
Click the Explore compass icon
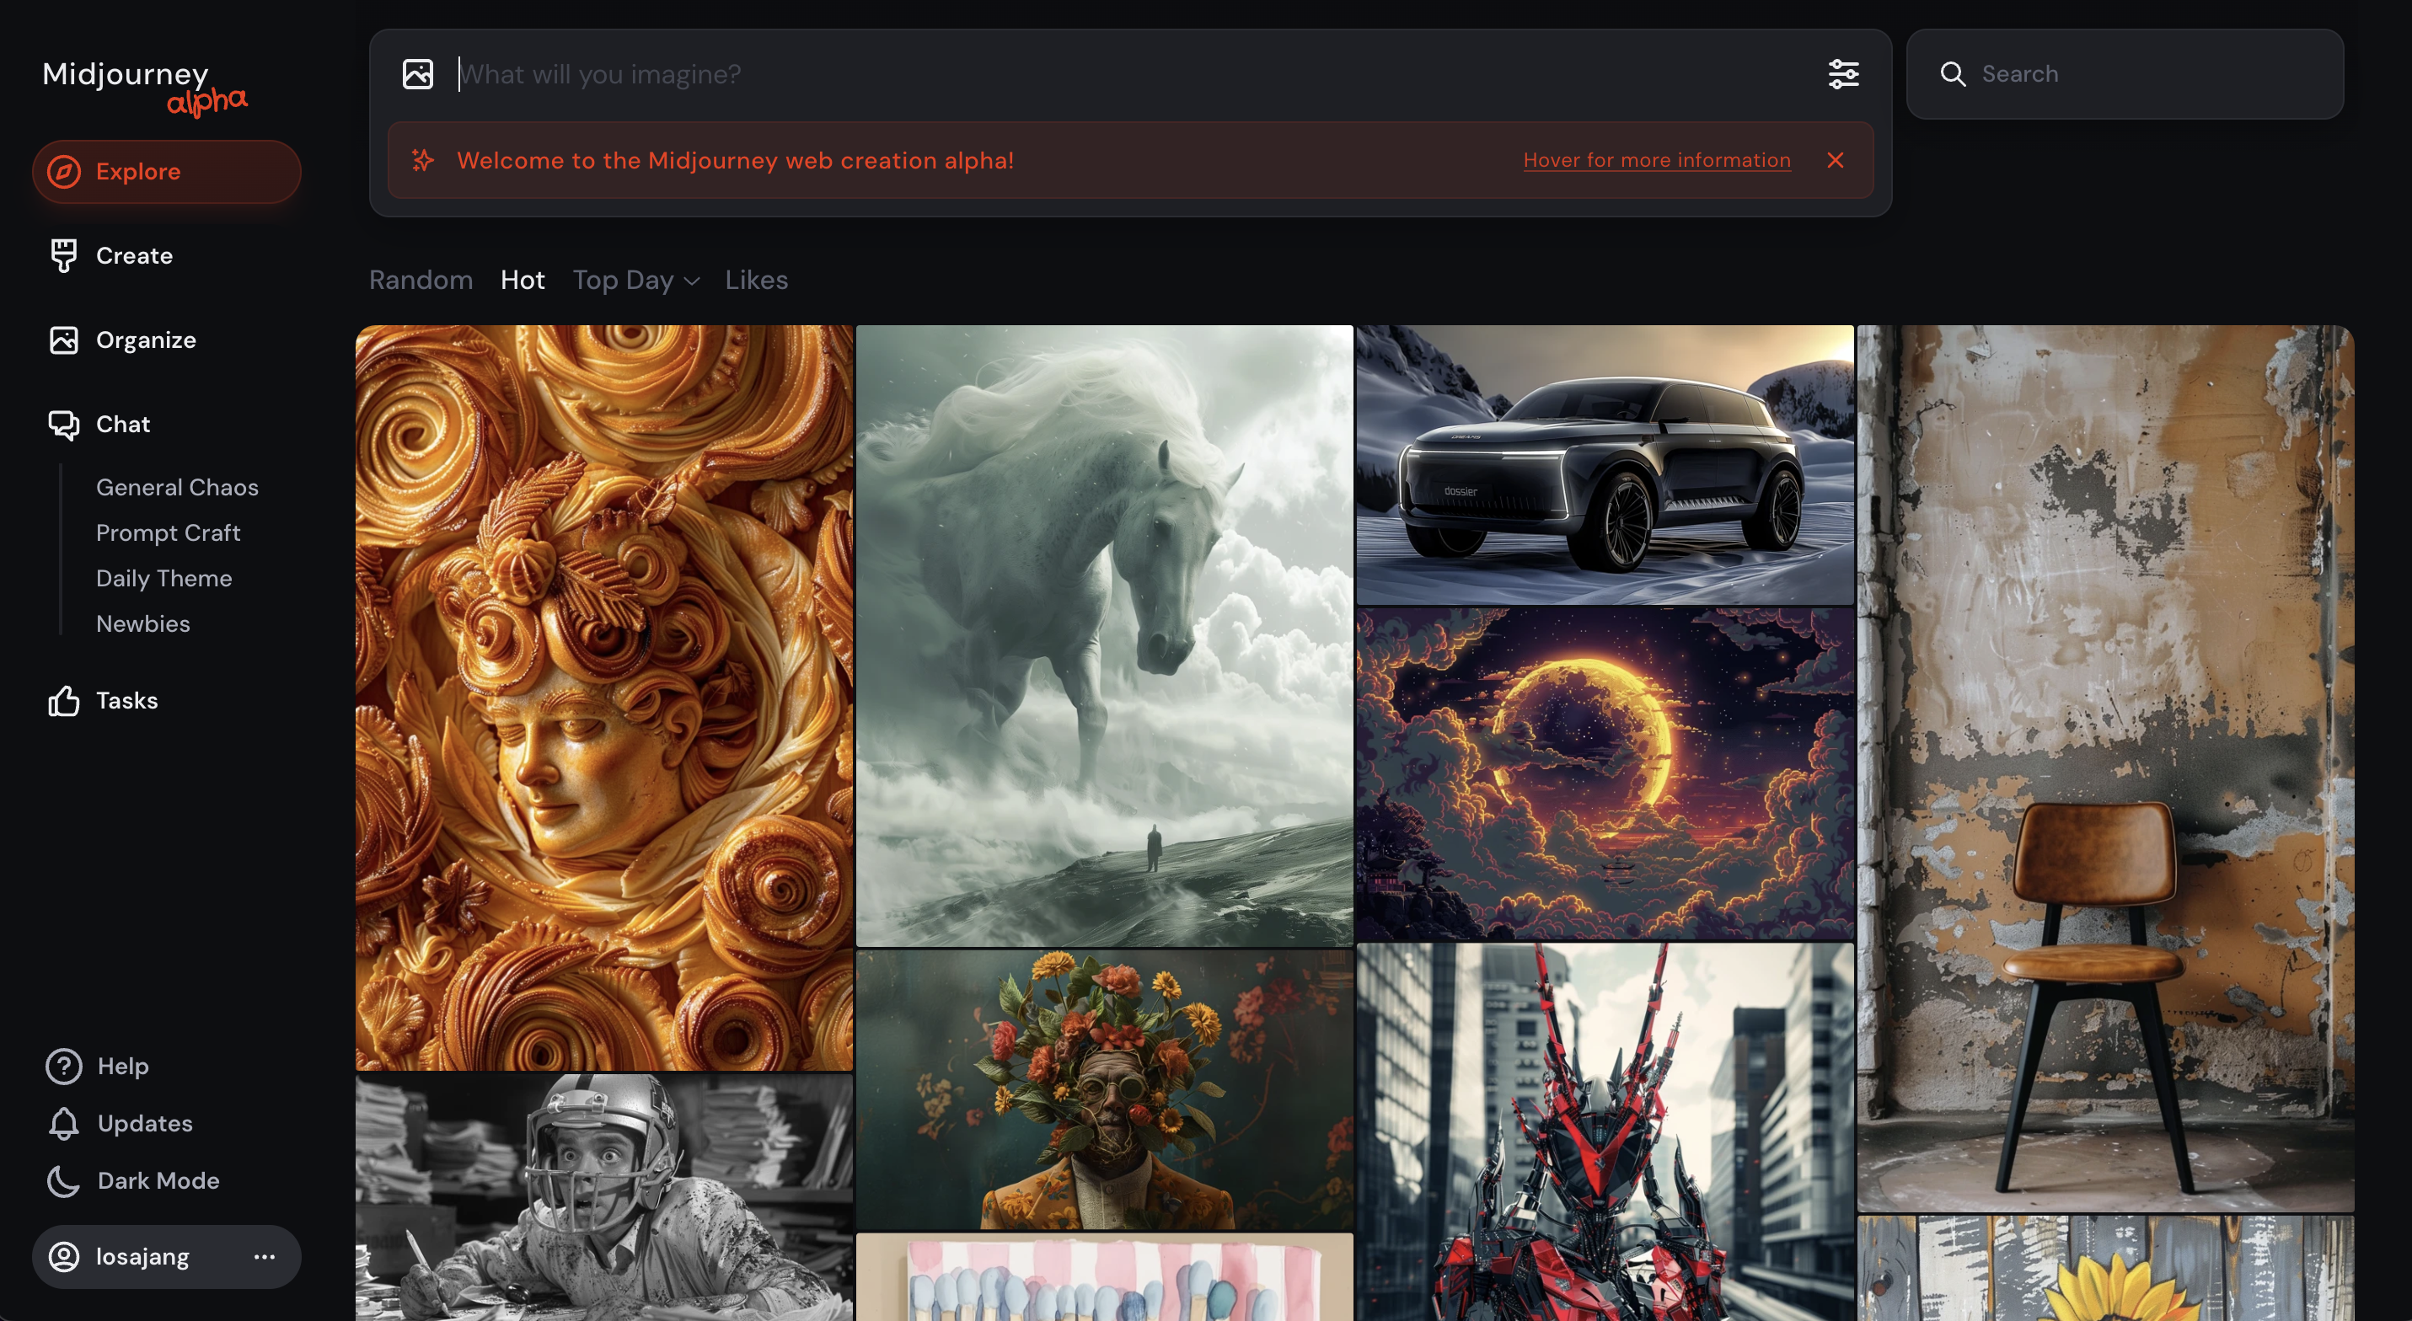64,171
